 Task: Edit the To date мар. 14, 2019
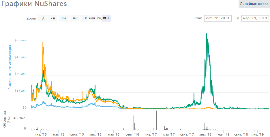click(255, 18)
